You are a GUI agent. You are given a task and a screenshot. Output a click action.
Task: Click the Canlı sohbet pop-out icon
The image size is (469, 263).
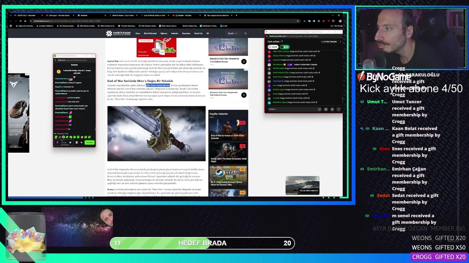[282, 41]
